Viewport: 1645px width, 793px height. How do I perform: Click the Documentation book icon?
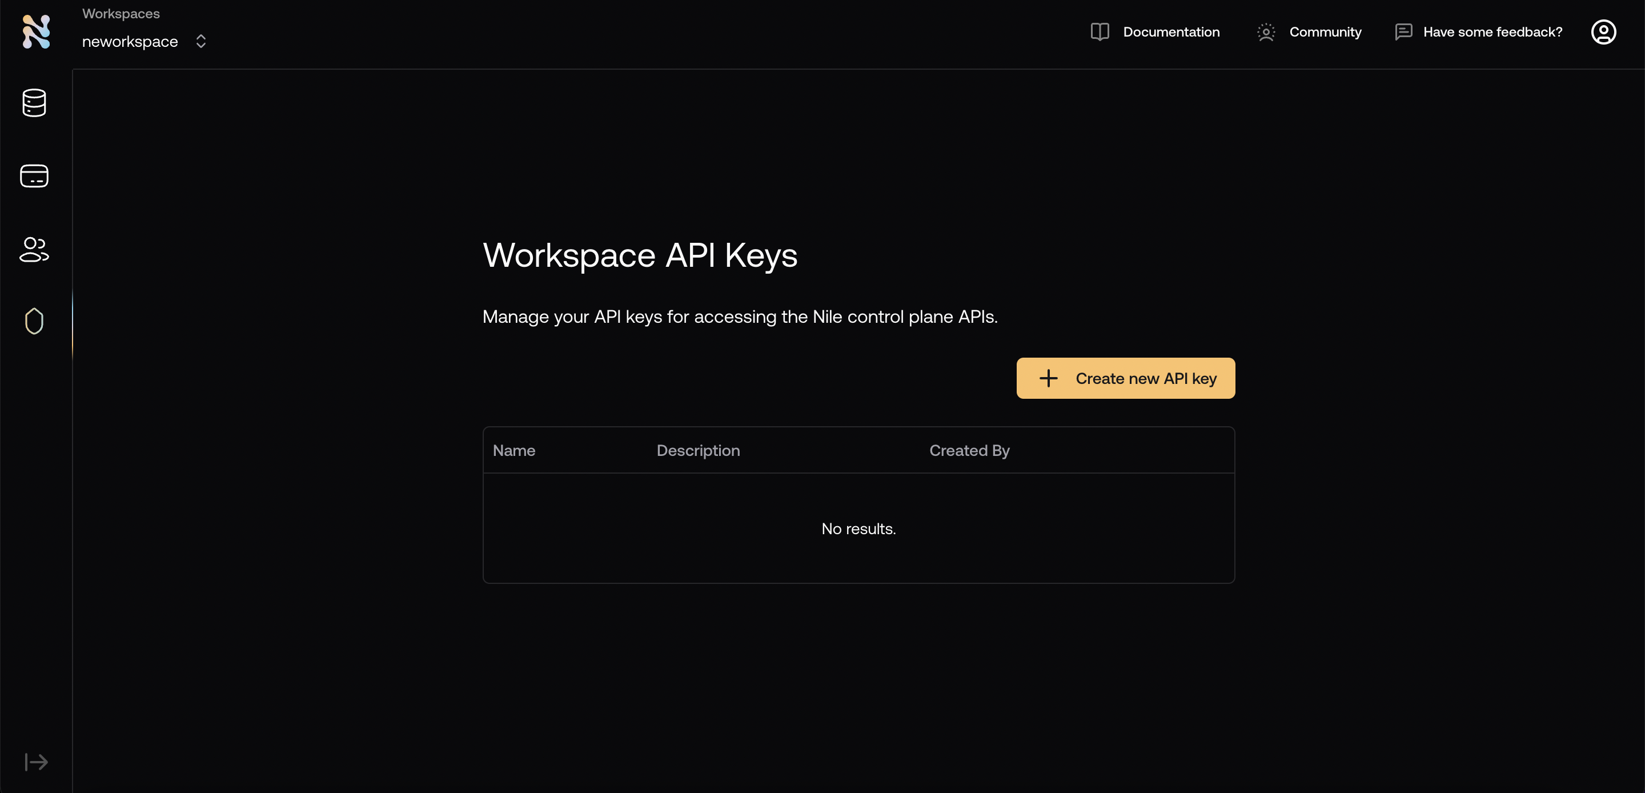(1100, 32)
